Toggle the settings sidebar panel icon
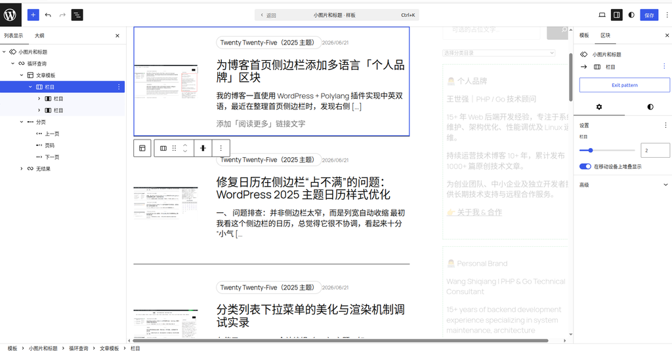Viewport: 672px width, 351px height. pyautogui.click(x=617, y=15)
